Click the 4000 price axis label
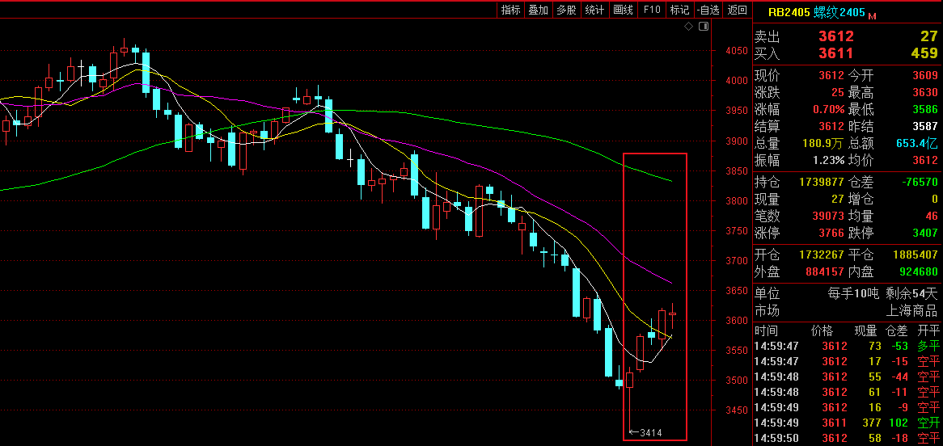The height and width of the screenshot is (446, 943). pos(736,81)
